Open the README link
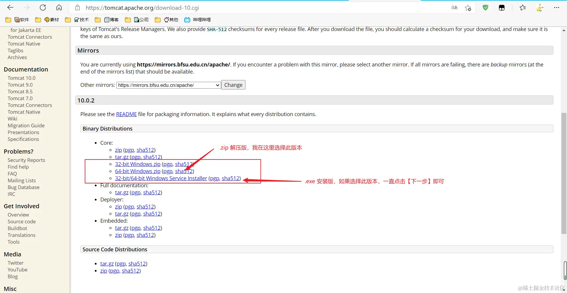567x293 pixels. (x=126, y=114)
